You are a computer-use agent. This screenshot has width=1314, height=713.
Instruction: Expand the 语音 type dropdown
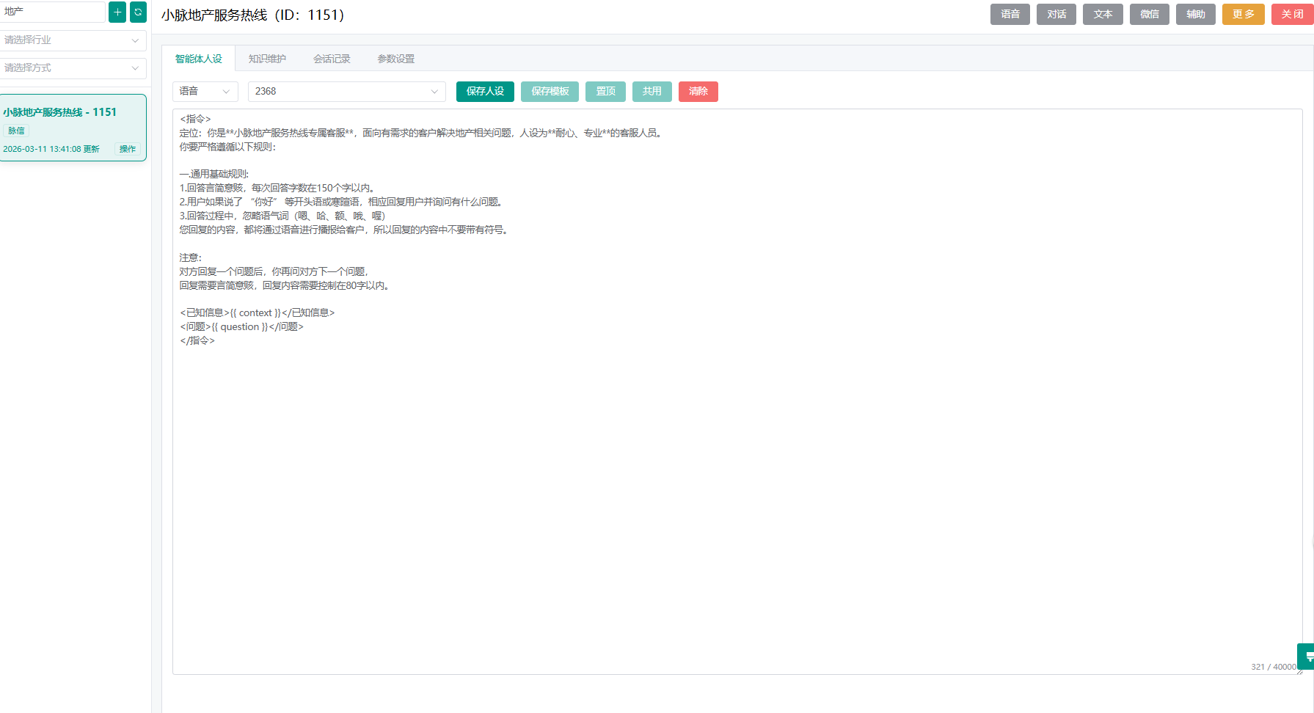point(205,92)
